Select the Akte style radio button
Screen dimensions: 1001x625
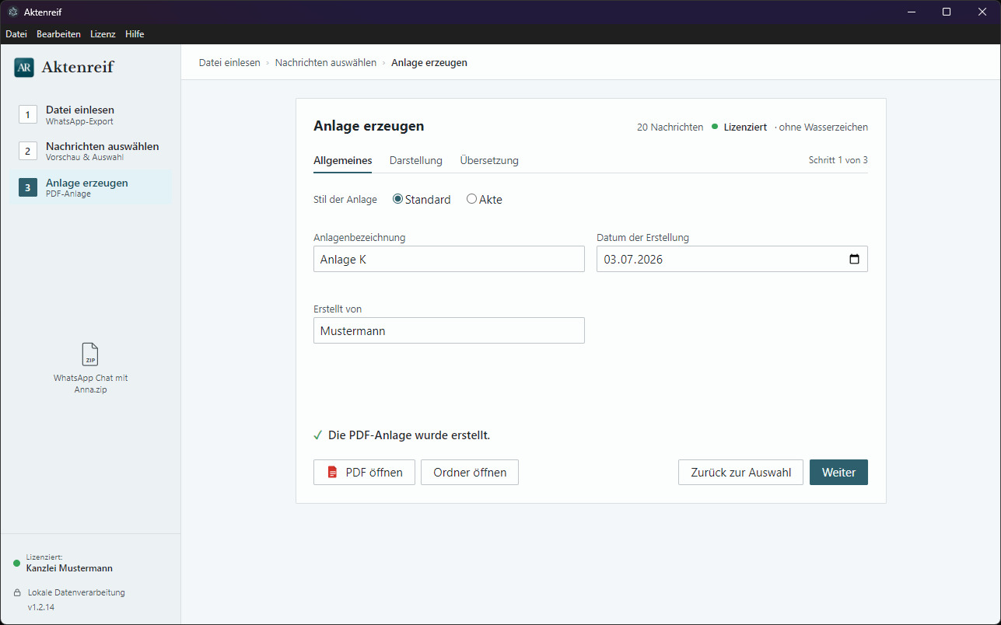(471, 199)
